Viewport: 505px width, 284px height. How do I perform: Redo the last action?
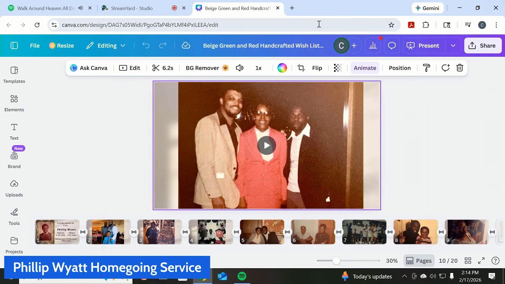(163, 46)
